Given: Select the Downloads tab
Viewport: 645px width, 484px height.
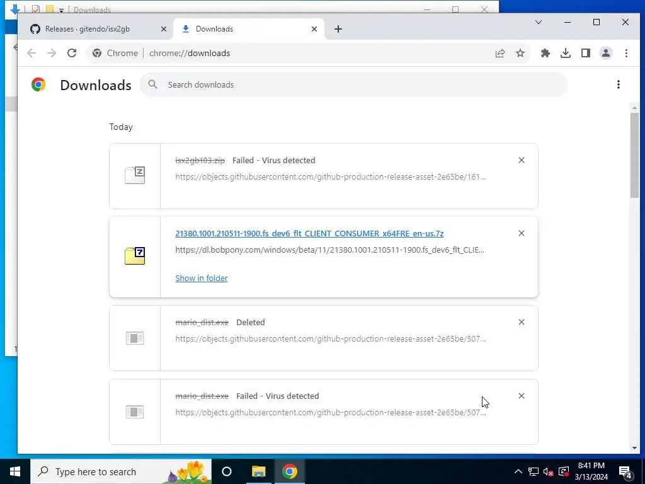Looking at the screenshot, I should click(x=248, y=29).
